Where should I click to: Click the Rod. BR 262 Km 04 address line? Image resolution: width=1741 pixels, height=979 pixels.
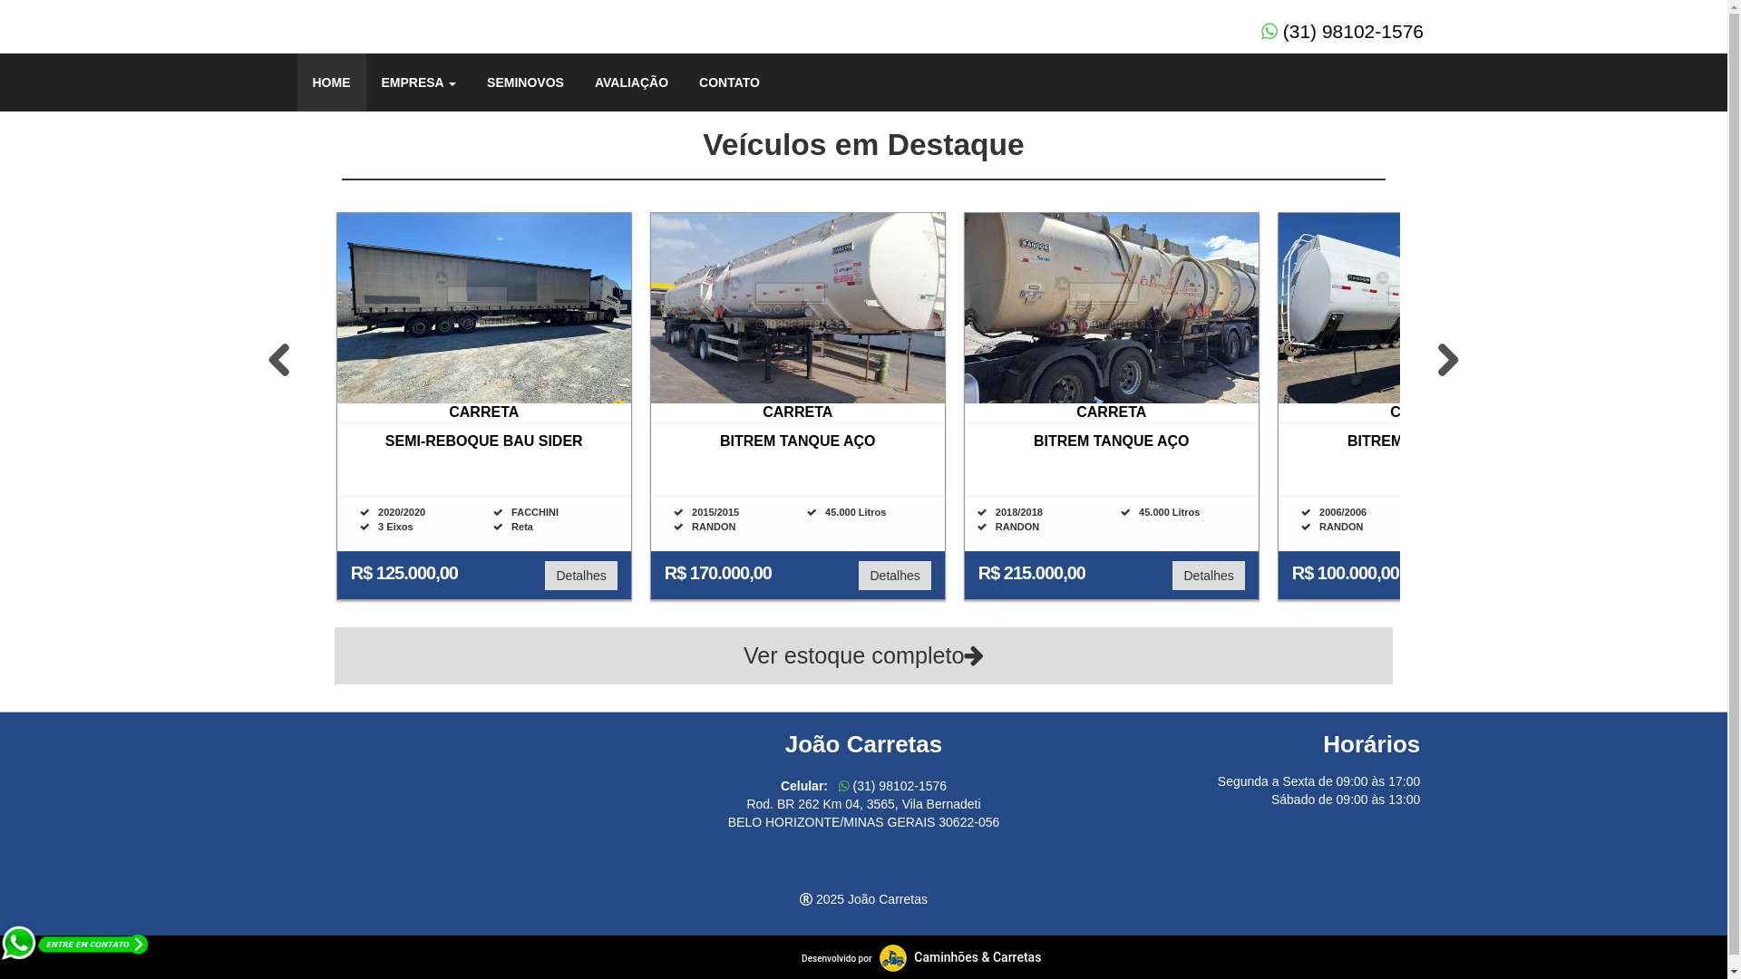pyautogui.click(x=863, y=804)
